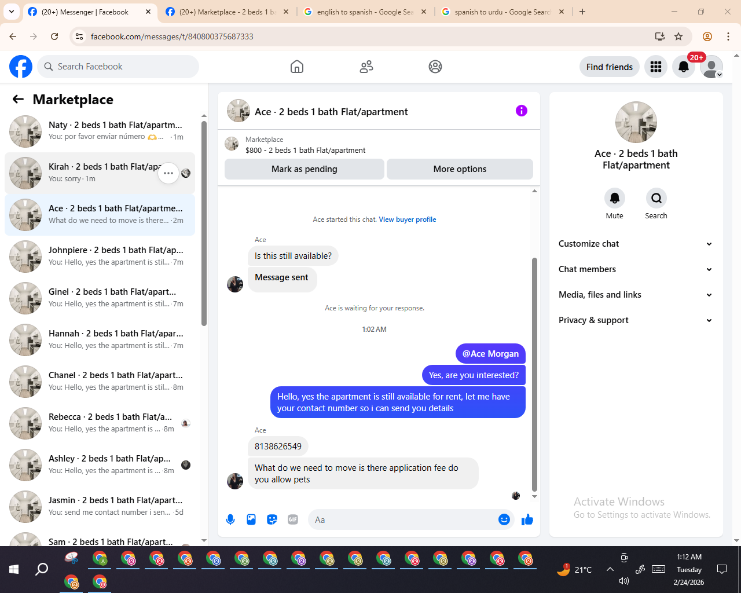Click the Aa message input field
This screenshot has height=593, width=741.
404,519
